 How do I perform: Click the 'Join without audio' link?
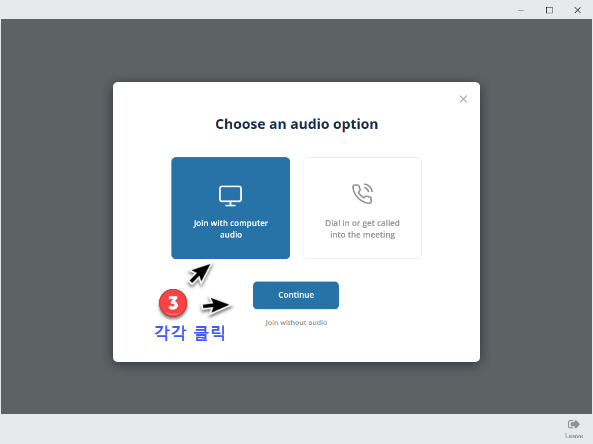point(296,323)
